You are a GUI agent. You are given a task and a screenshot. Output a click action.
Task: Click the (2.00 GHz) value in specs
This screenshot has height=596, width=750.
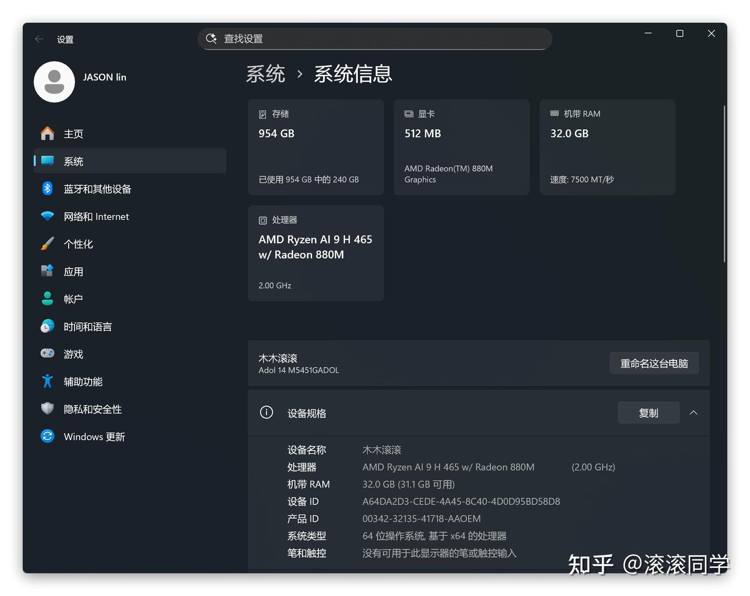[x=593, y=467]
